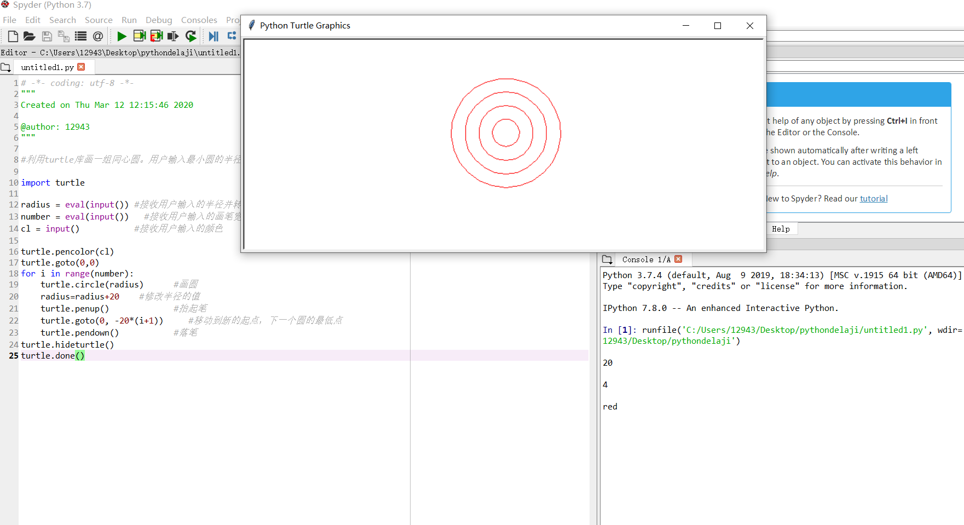Open a file with the folder icon

[30, 36]
